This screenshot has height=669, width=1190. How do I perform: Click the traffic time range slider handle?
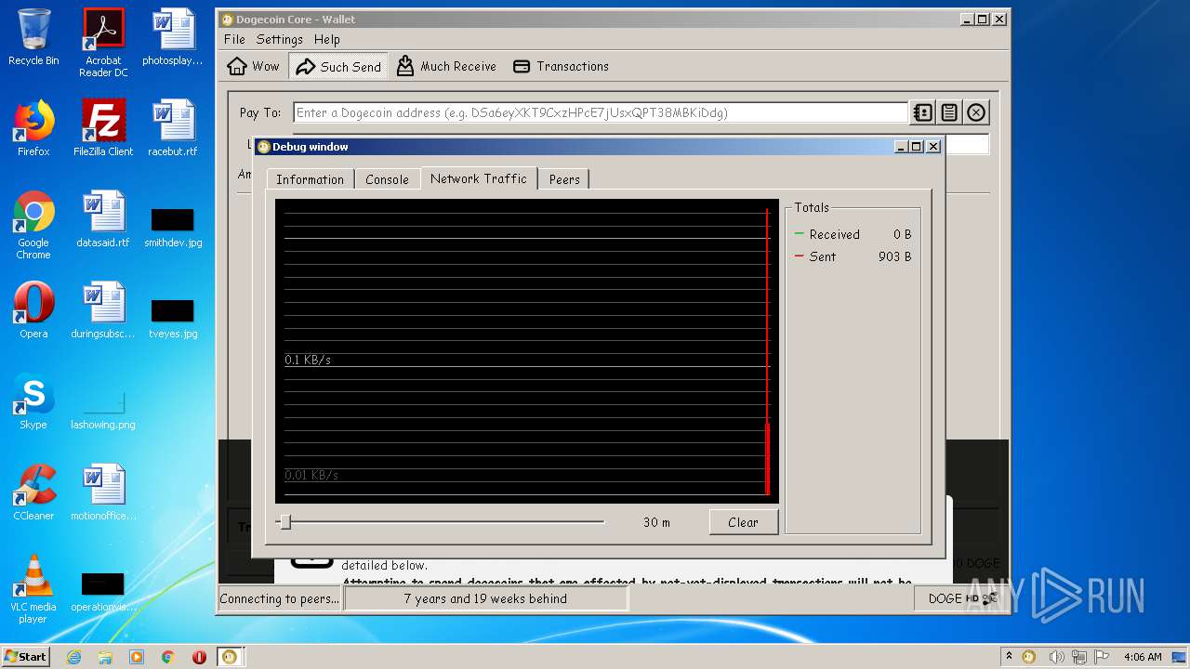coord(285,522)
